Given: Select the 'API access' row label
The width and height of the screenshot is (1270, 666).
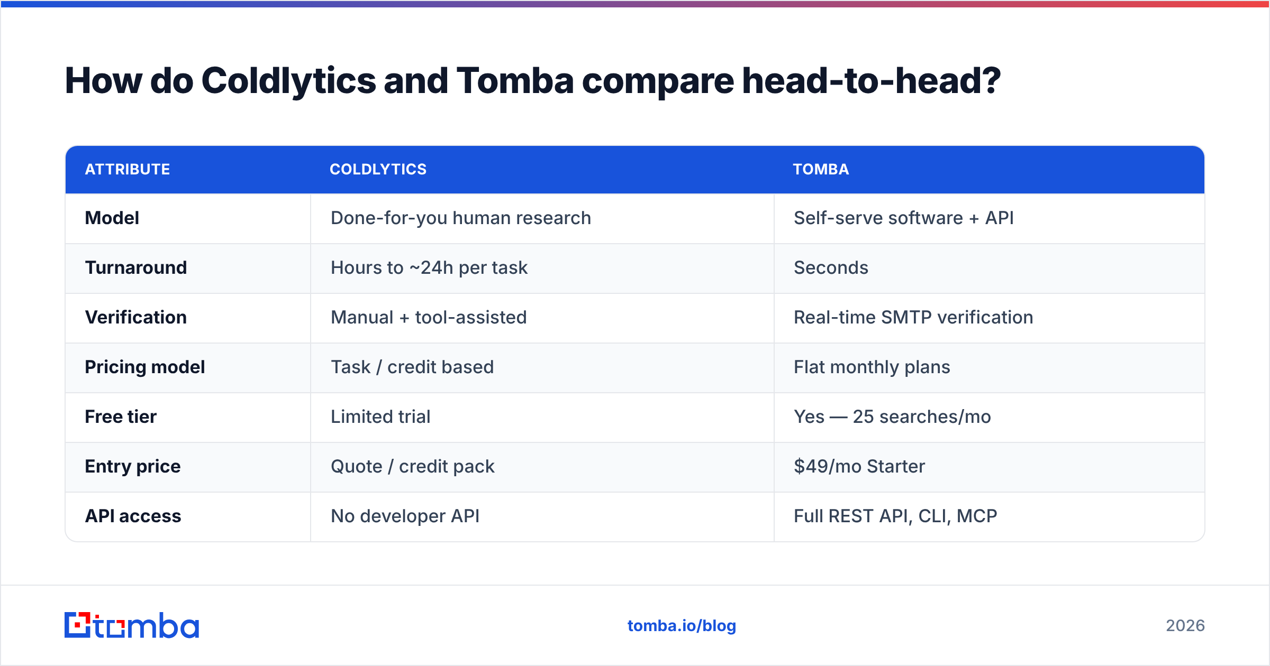Looking at the screenshot, I should tap(133, 516).
